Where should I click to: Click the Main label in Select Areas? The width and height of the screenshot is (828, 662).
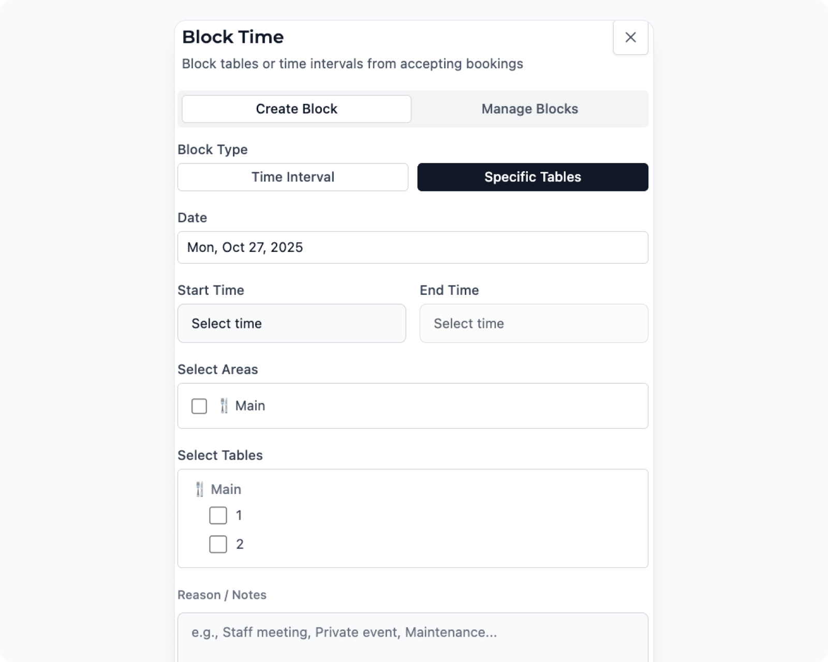[x=250, y=406]
